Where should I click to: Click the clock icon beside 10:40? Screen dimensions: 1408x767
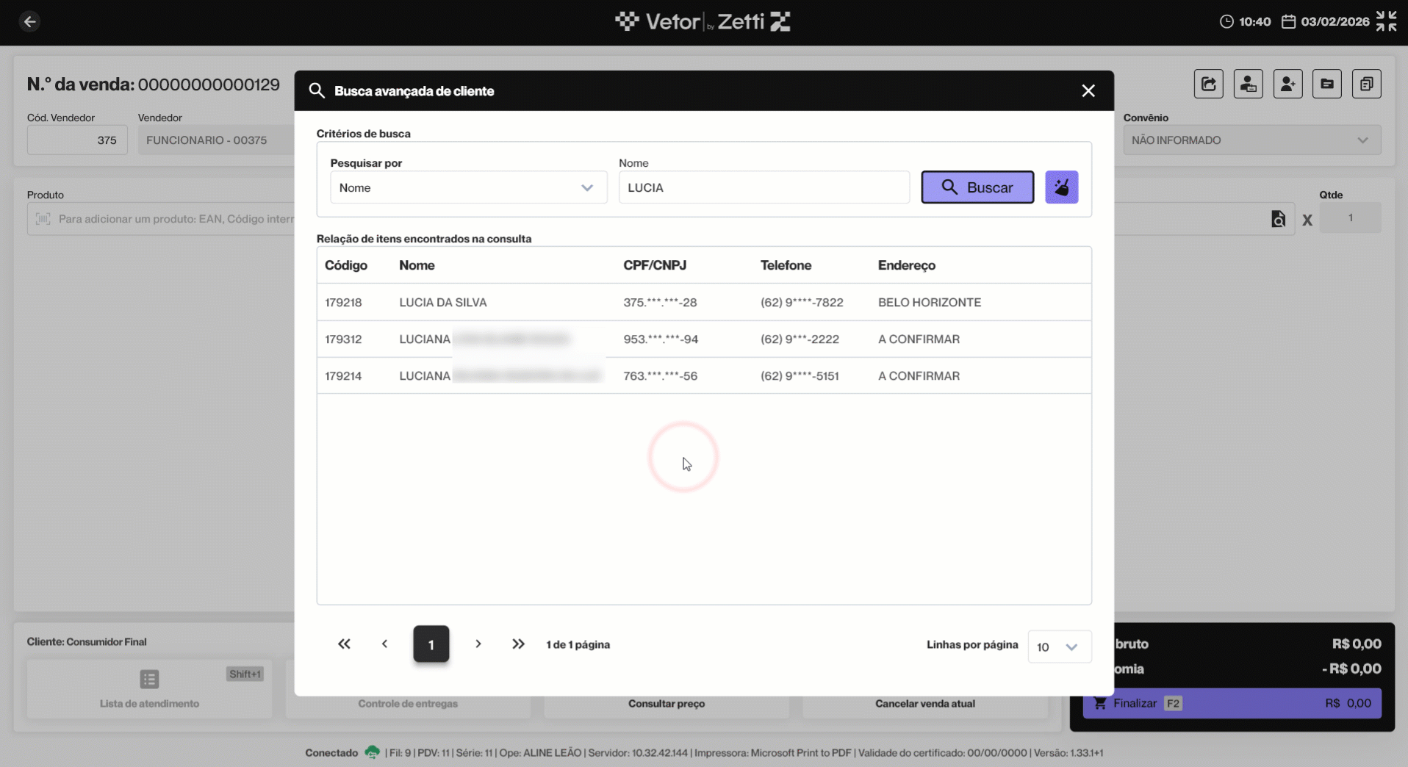(x=1226, y=21)
